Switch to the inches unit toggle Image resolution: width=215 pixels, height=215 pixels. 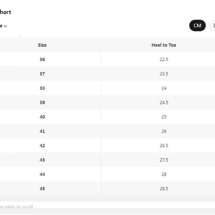pos(212,25)
